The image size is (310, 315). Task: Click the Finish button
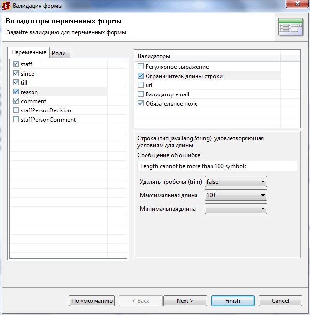coord(233,301)
